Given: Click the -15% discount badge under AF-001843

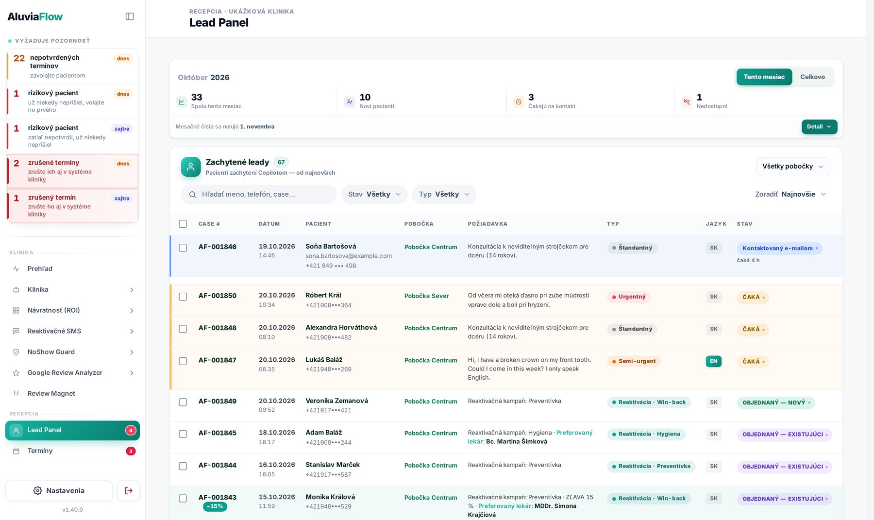Looking at the screenshot, I should coord(215,506).
